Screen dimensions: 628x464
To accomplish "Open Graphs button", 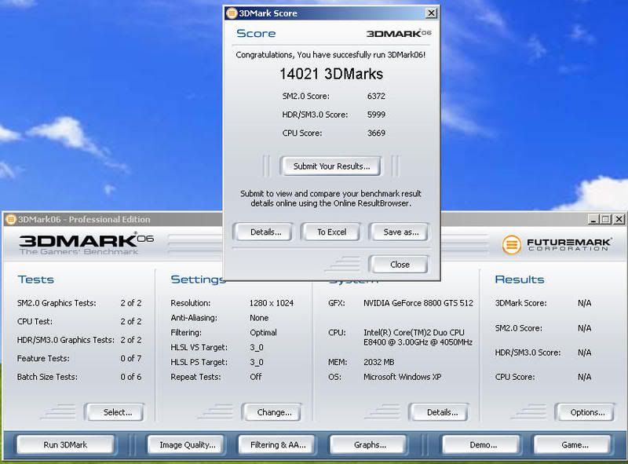I will [369, 445].
